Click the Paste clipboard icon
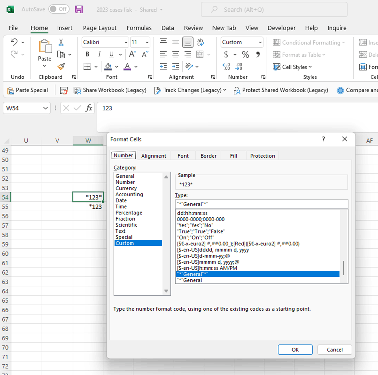The height and width of the screenshot is (375, 378). point(45,46)
